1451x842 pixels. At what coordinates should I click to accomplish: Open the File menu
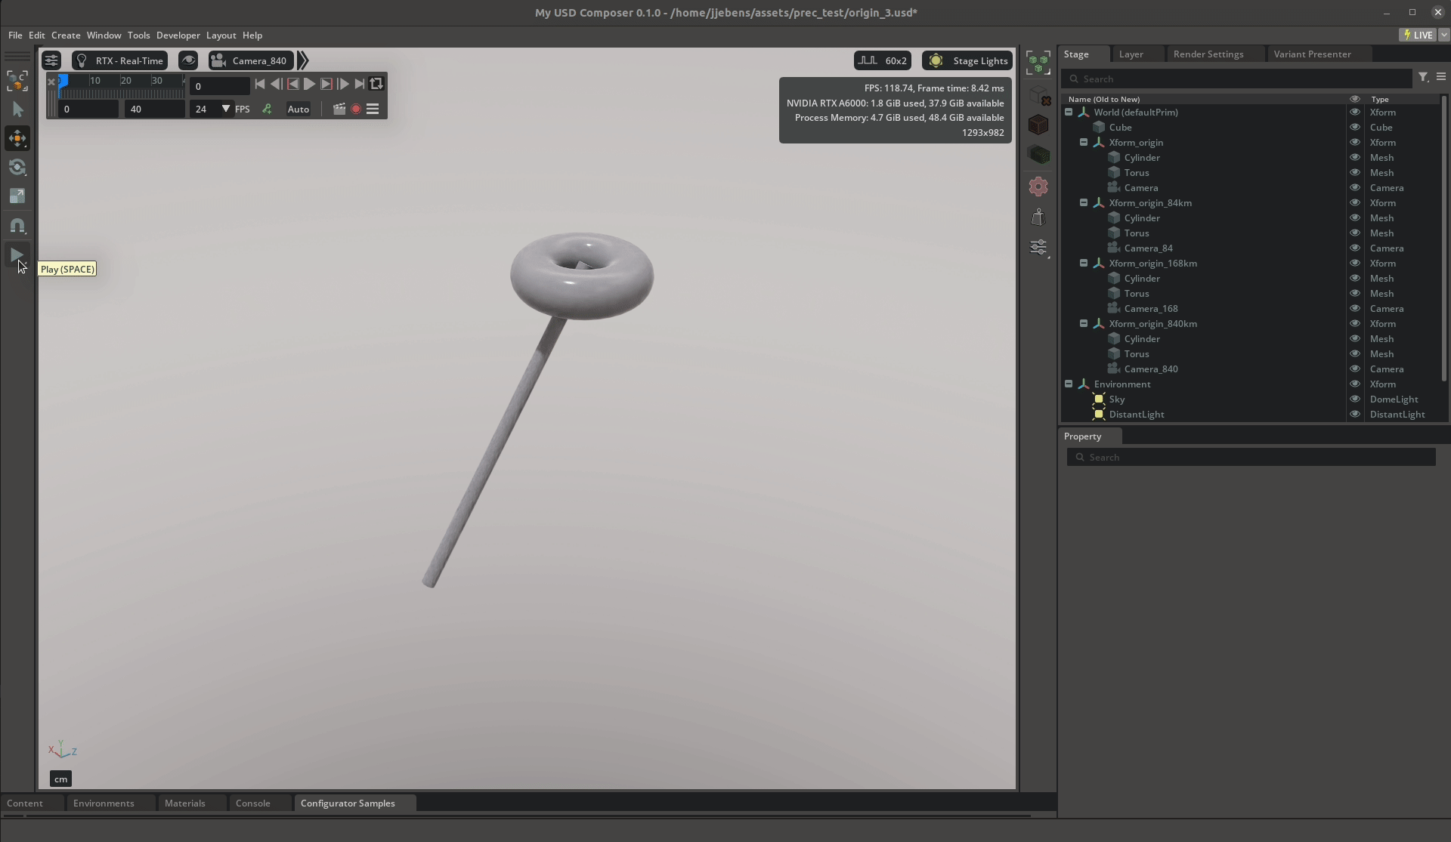coord(15,35)
